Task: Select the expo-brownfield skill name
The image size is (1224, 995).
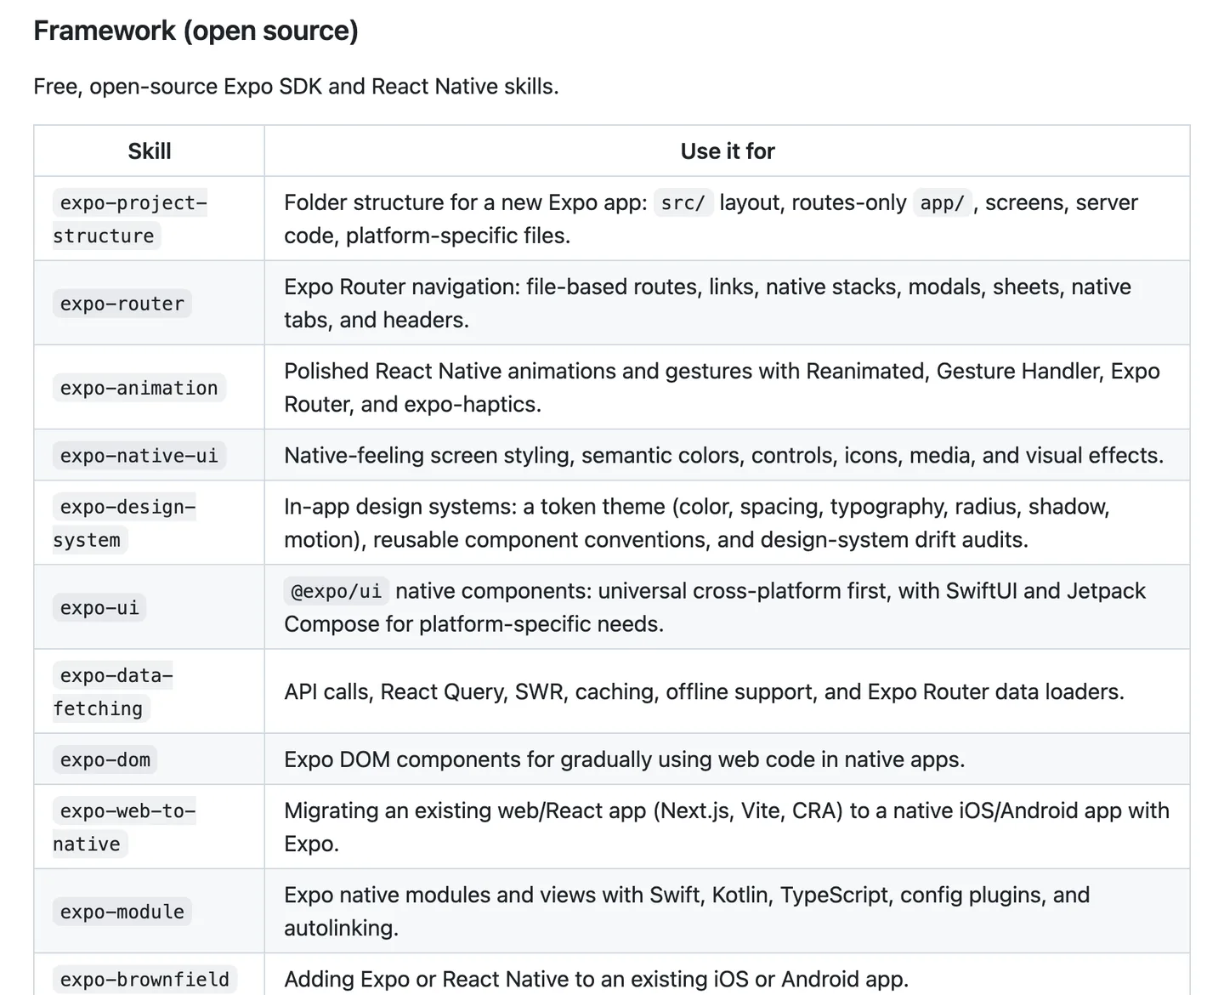Action: [x=144, y=979]
